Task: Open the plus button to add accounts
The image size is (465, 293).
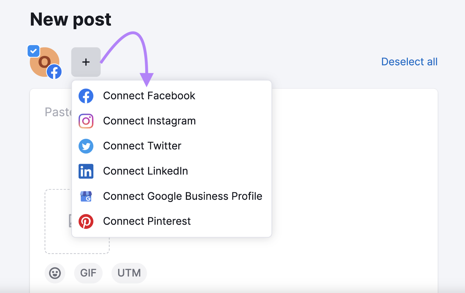Action: [x=86, y=62]
